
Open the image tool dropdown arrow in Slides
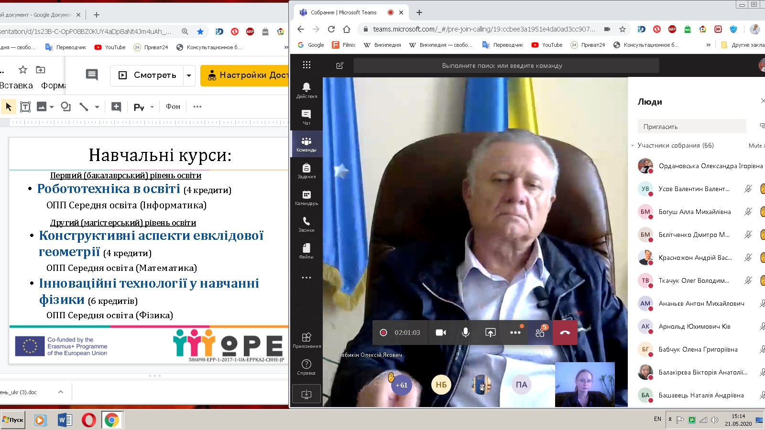pos(52,107)
